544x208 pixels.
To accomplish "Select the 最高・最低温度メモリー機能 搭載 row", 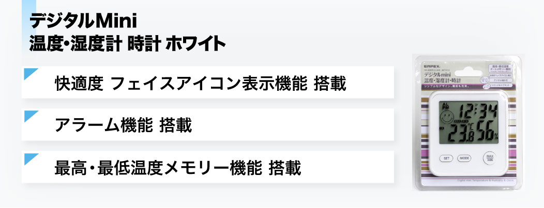I will 208,167.
